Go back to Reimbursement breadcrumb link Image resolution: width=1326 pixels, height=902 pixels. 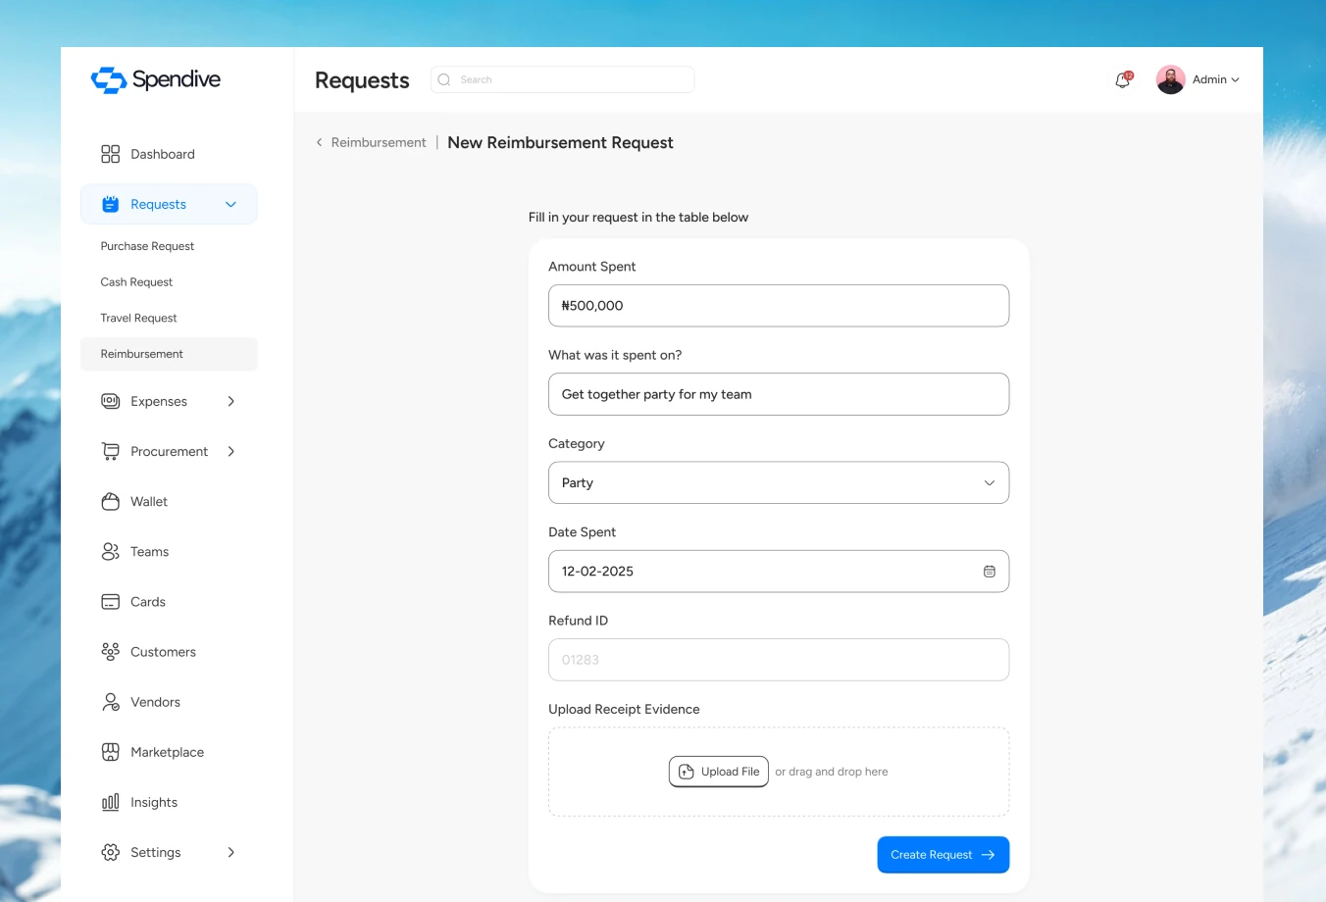379,142
